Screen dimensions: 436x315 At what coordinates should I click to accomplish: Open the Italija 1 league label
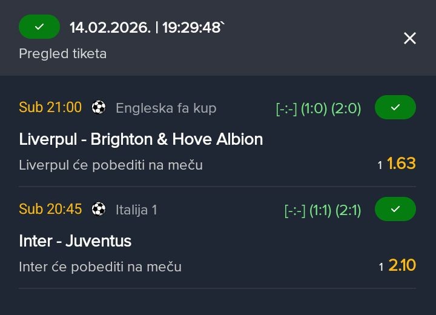[x=136, y=210]
